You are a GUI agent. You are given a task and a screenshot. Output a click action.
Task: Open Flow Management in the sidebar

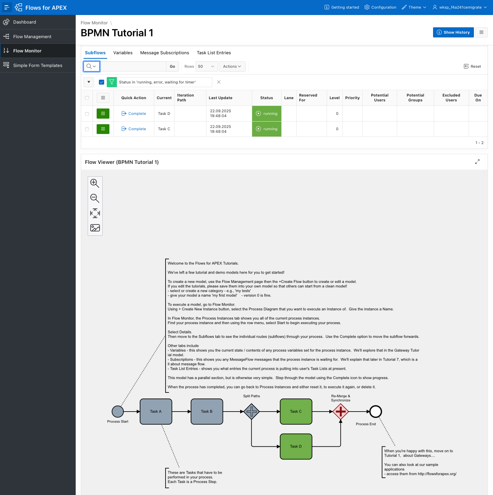coord(38,37)
